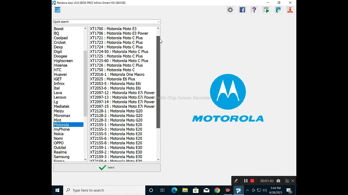Select XT1700 : Motorola Moto E3
This screenshot has height=195, width=348.
tap(113, 29)
